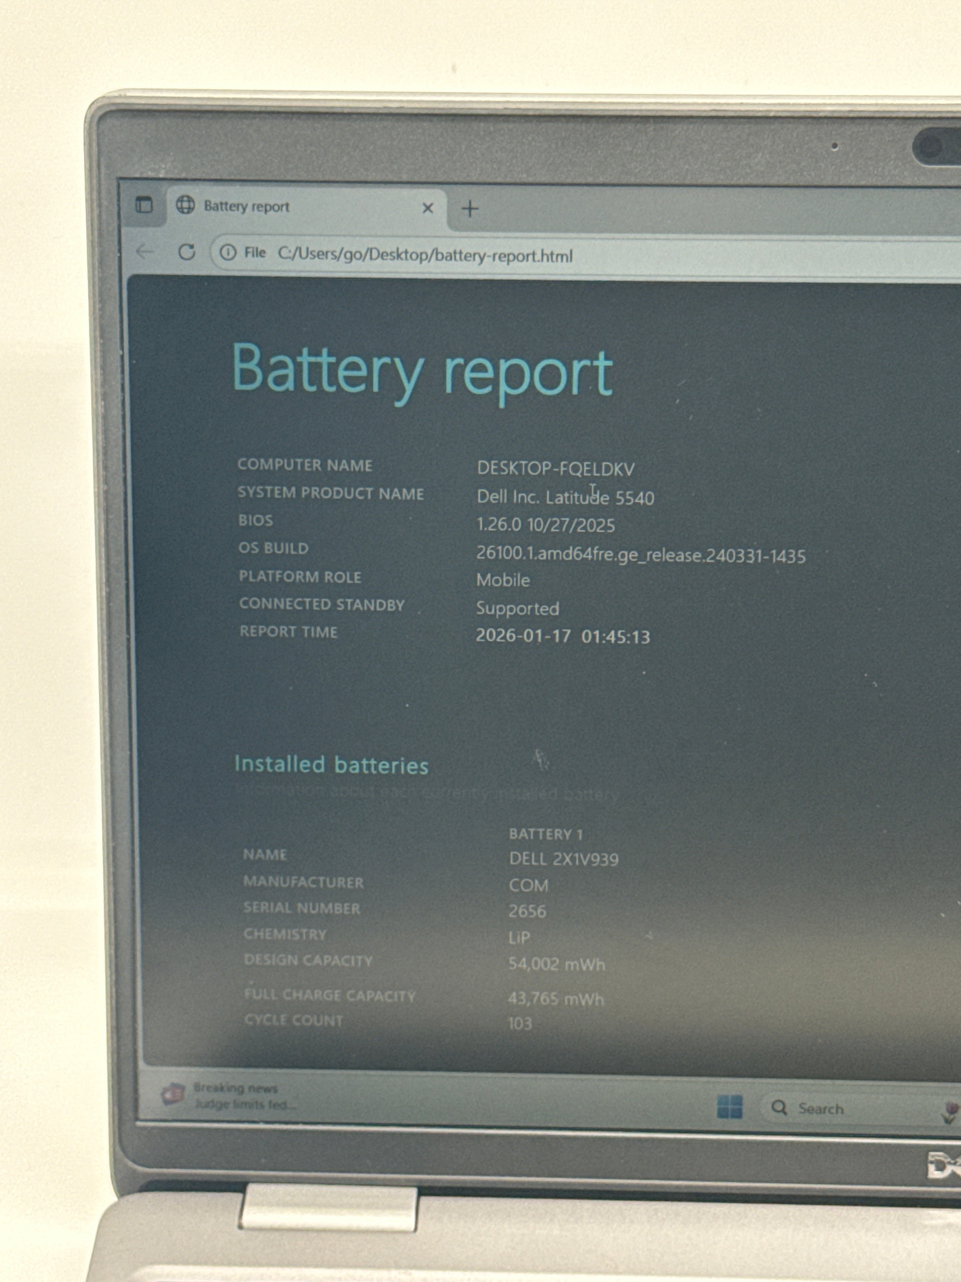Open the Windows Start menu

click(729, 1106)
